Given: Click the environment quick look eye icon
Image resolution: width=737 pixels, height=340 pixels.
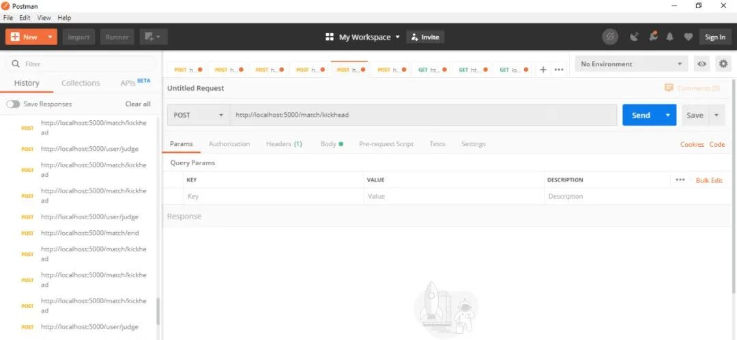Looking at the screenshot, I should [x=702, y=64].
